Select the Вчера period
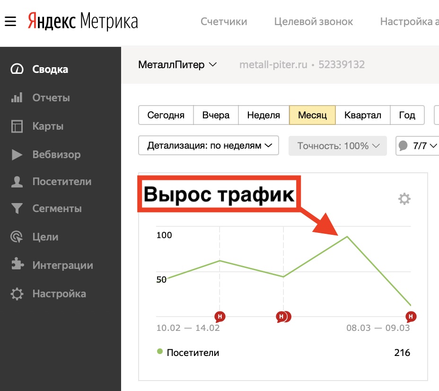The height and width of the screenshot is (391, 439). (x=216, y=115)
